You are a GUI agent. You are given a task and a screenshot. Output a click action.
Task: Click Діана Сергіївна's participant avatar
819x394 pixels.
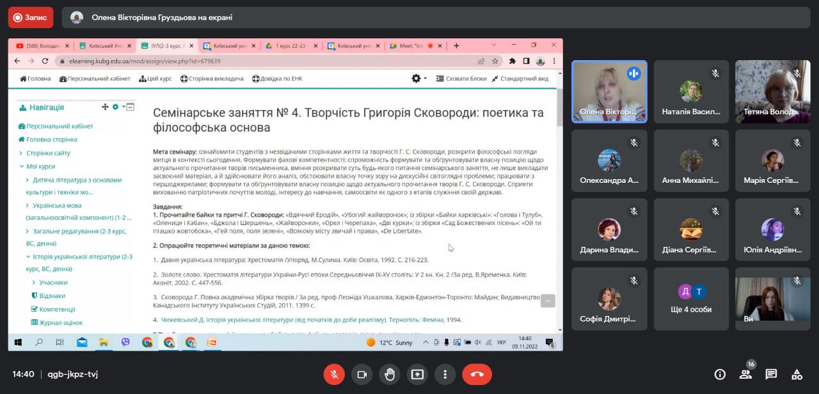(x=691, y=229)
